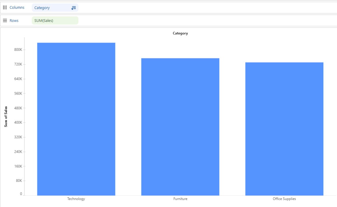Image resolution: width=337 pixels, height=207 pixels.
Task: Click the Columns shelf icon
Action: (x=5, y=8)
